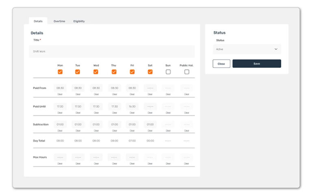
Task: Edit Monday's Paid From time field
Action: tap(60, 88)
